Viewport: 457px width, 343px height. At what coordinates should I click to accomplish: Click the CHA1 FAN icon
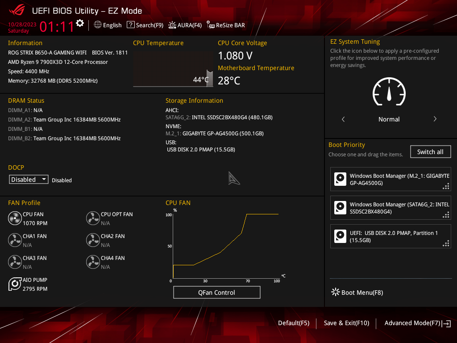click(x=15, y=240)
